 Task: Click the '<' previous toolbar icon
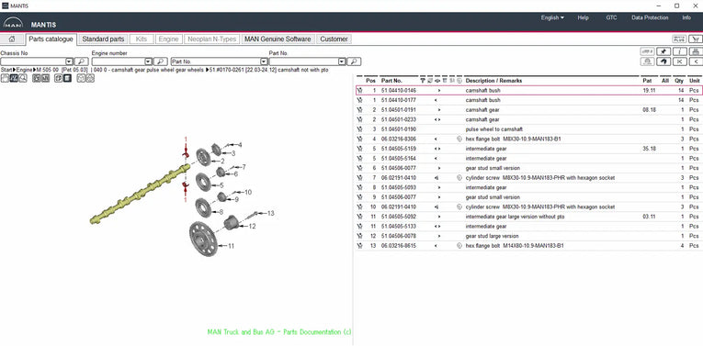(696, 61)
